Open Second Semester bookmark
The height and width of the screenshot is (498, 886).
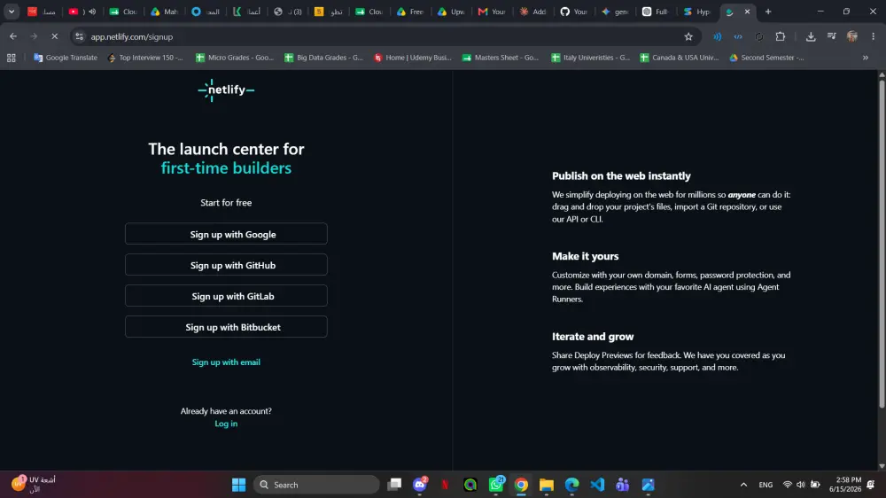coord(766,58)
